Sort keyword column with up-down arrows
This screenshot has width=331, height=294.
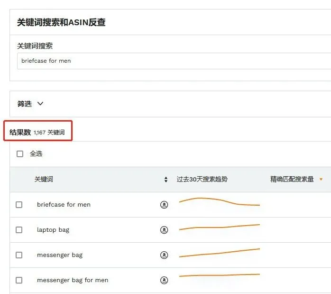(x=166, y=180)
